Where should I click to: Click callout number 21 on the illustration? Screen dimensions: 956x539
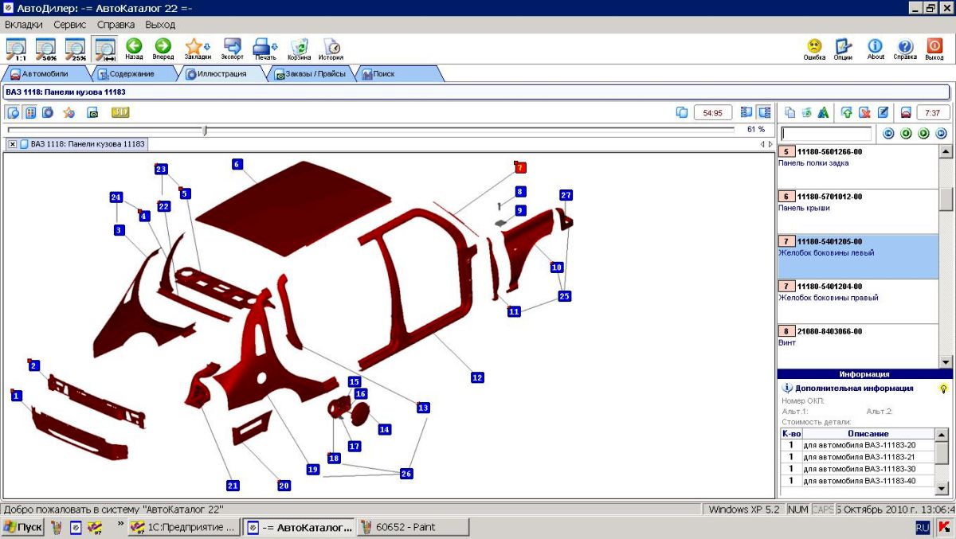[x=233, y=485]
